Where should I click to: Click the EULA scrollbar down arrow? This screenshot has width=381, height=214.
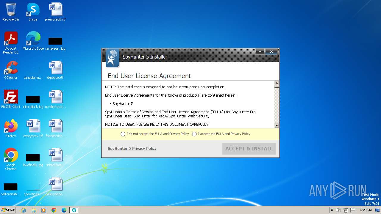[x=277, y=126]
